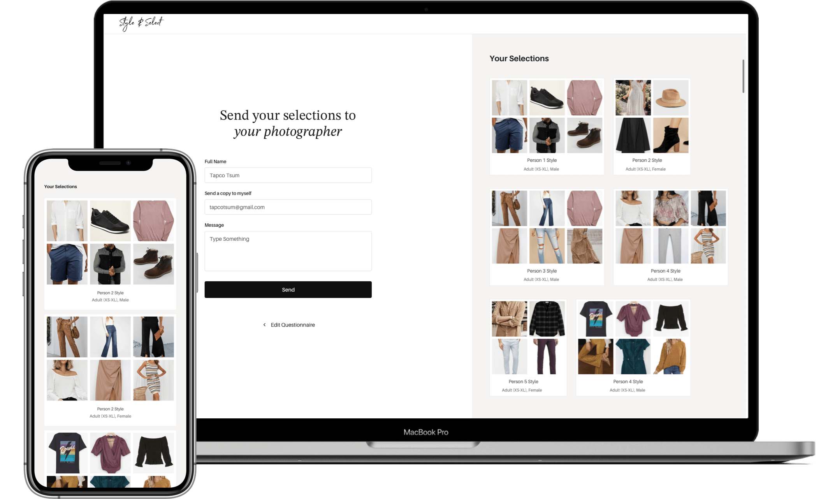Click the Message text area field
The image size is (821, 499).
(x=287, y=252)
